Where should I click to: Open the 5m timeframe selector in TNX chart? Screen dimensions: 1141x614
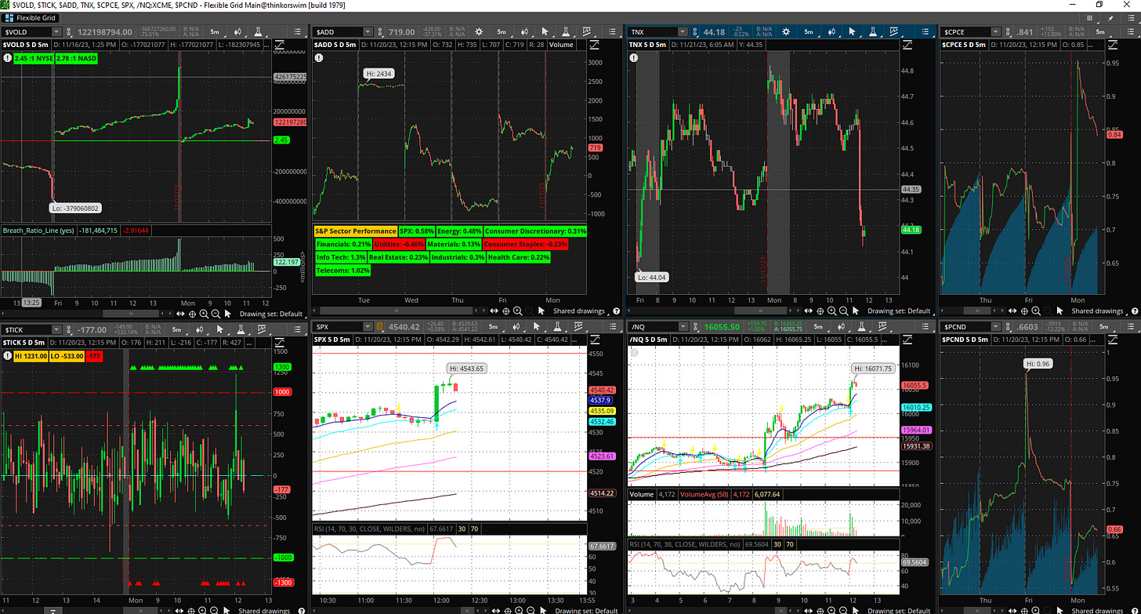pos(808,32)
